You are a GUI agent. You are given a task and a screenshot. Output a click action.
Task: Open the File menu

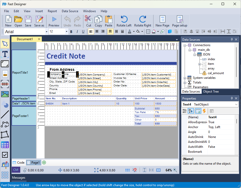[x=6, y=11]
